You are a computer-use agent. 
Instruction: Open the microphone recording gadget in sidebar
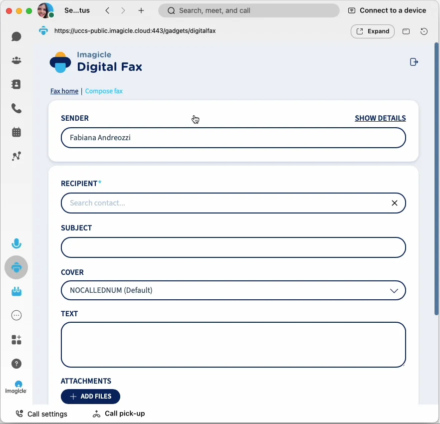tap(16, 243)
